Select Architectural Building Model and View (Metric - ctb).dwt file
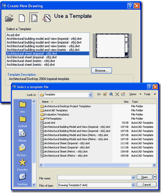 (x=74, y=135)
